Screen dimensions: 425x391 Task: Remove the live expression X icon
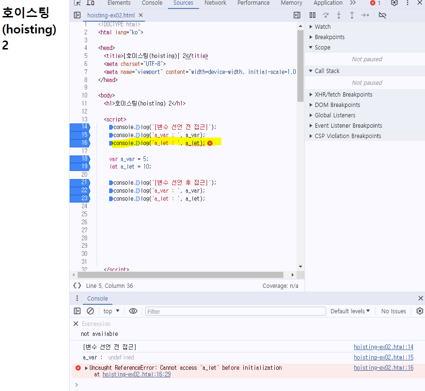tap(76, 324)
